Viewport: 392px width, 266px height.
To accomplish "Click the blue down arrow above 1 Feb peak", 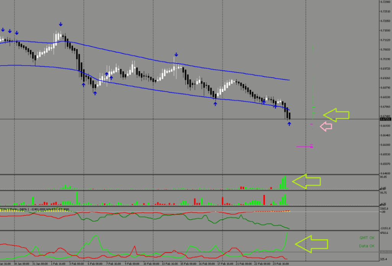I will click(61, 24).
